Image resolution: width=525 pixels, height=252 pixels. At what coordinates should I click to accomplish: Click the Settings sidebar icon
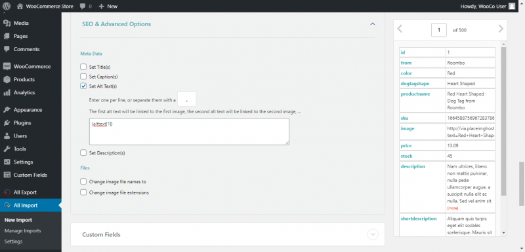point(7,162)
